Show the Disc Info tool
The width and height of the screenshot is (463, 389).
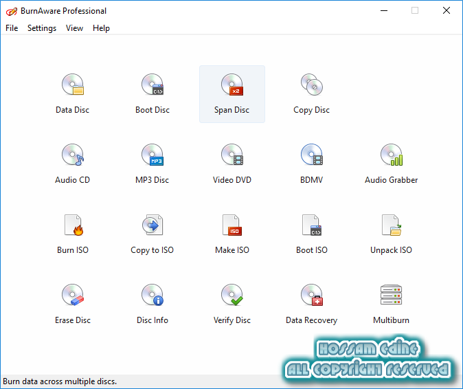(153, 304)
